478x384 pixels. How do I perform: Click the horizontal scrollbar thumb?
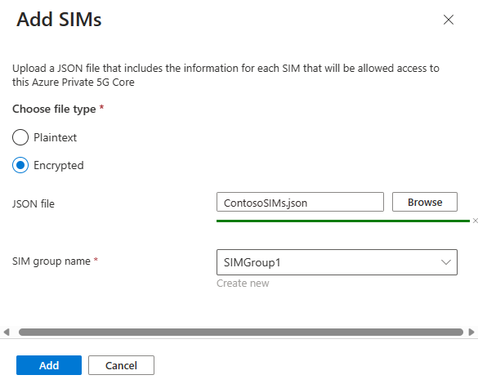click(241, 332)
